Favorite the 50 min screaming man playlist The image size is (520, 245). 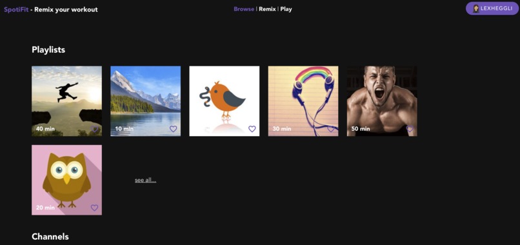pyautogui.click(x=410, y=129)
